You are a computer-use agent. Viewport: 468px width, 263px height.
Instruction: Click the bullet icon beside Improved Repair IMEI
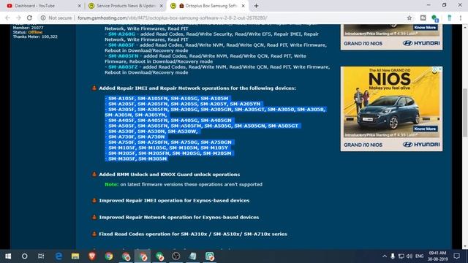click(x=94, y=200)
